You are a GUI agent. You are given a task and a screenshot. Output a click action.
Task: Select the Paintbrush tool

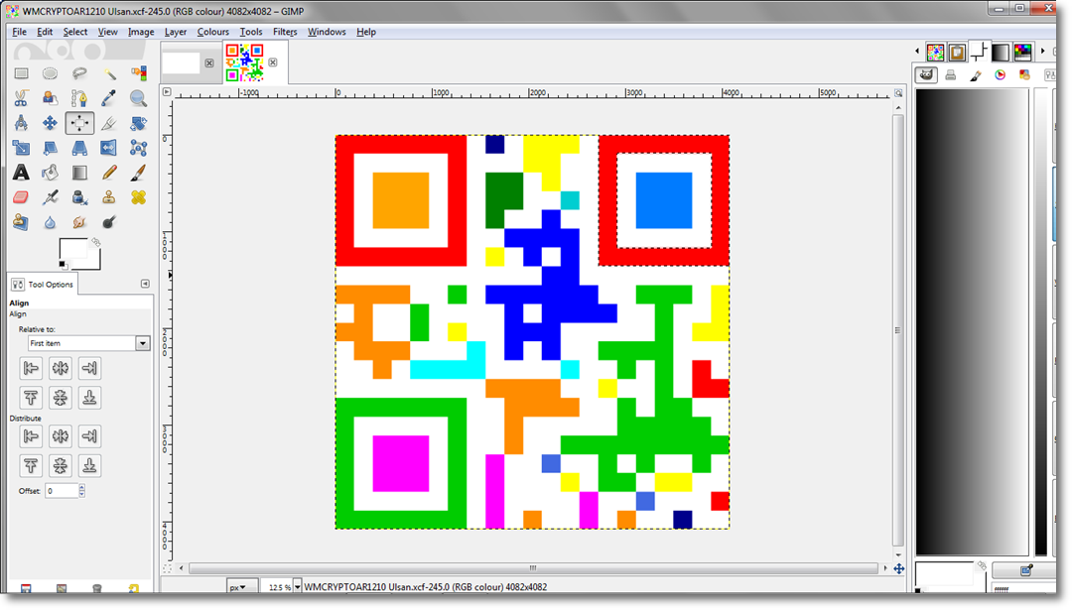click(138, 173)
